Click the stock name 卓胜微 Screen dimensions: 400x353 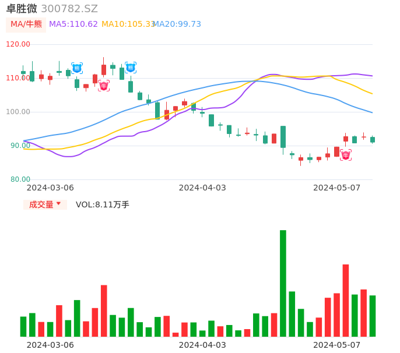click(x=22, y=9)
